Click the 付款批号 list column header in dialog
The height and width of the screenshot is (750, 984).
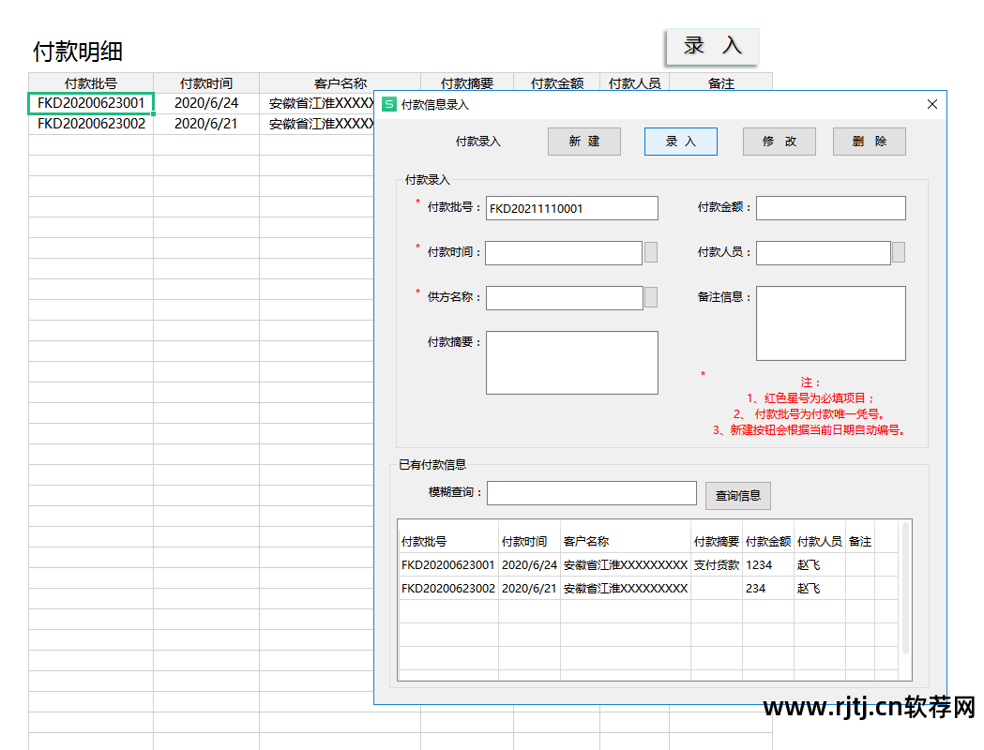pos(424,541)
